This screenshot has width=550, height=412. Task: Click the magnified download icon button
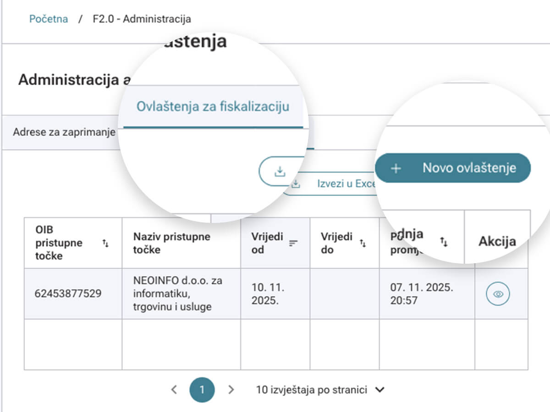point(280,172)
